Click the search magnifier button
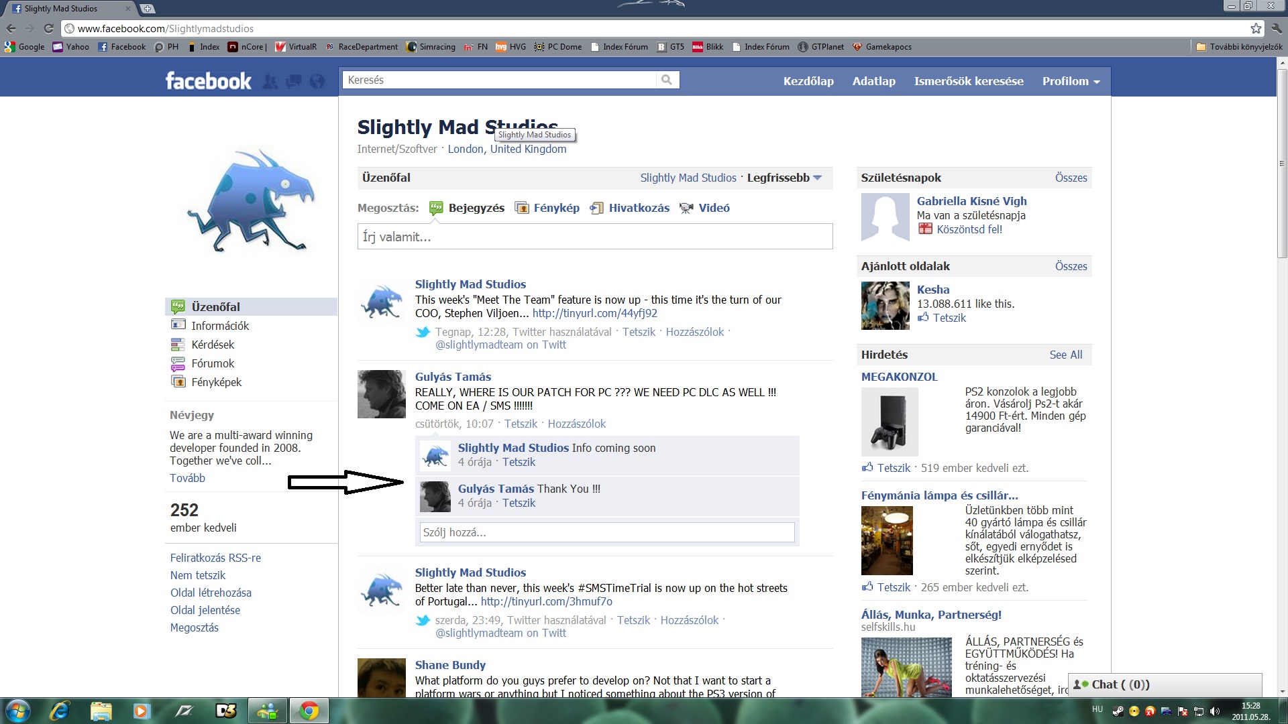 [666, 80]
